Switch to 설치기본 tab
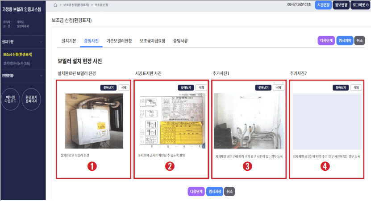Image resolution: width=371 pixels, height=201 pixels. tap(69, 41)
